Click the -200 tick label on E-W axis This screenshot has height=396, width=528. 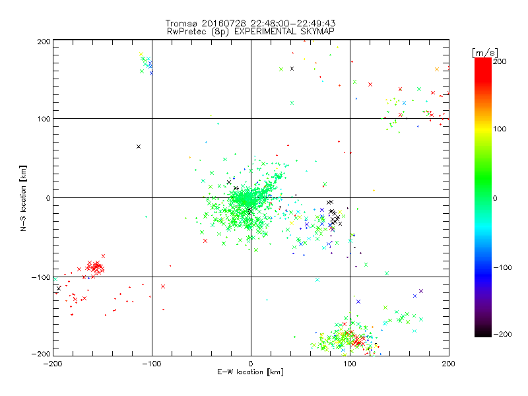tap(53, 364)
